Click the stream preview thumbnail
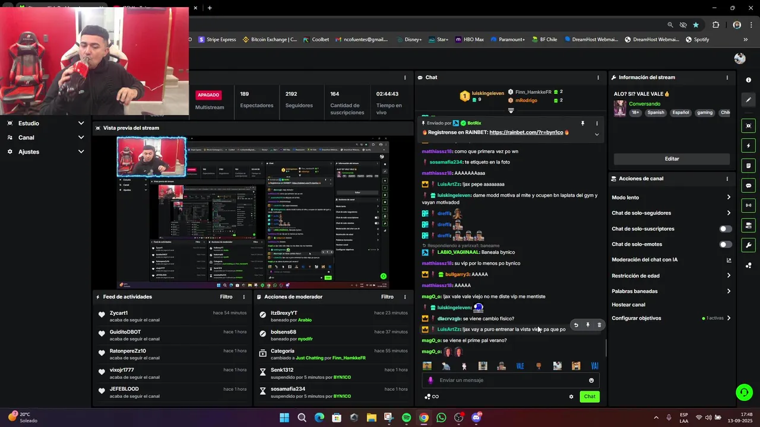The width and height of the screenshot is (760, 427). click(253, 213)
